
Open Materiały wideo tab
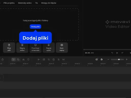[x=25, y=3]
